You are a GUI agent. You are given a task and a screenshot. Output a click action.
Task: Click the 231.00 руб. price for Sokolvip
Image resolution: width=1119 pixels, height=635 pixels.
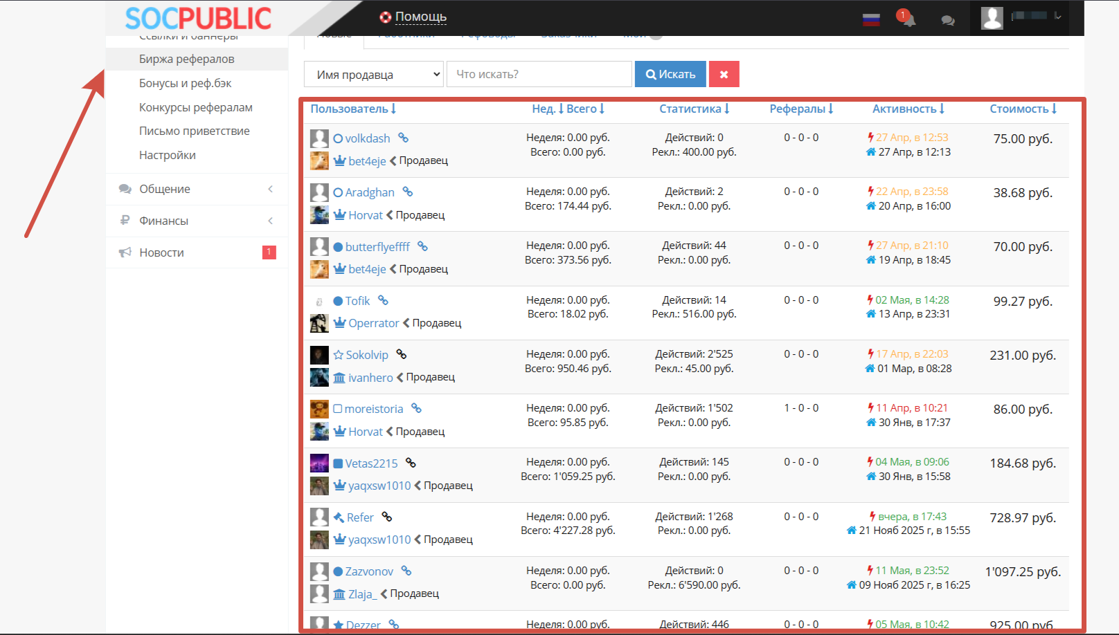click(x=1023, y=355)
